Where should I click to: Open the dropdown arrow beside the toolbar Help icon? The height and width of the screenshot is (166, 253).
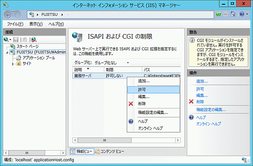[x=247, y=14]
